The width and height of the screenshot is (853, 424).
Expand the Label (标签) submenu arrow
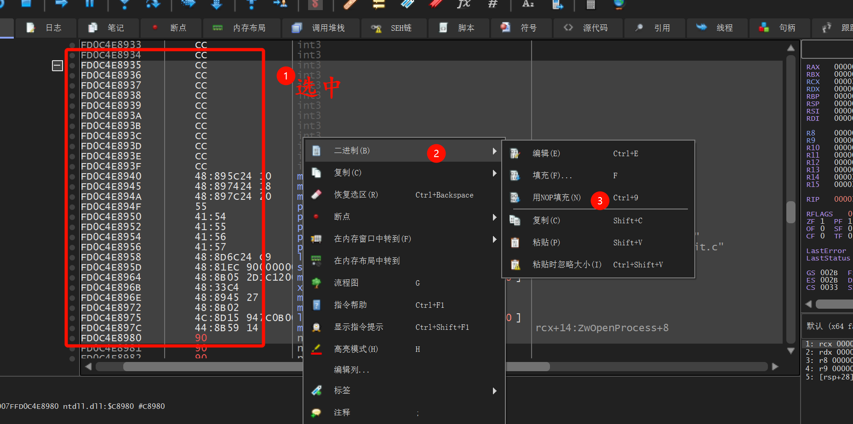point(495,391)
